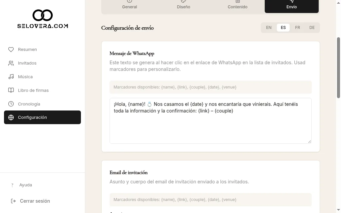This screenshot has height=213, width=341.
Task: Go to the Invitados page
Action: pos(42,63)
